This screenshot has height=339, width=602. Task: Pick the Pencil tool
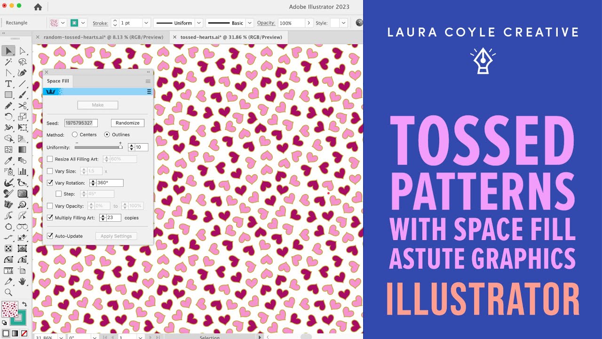8,106
